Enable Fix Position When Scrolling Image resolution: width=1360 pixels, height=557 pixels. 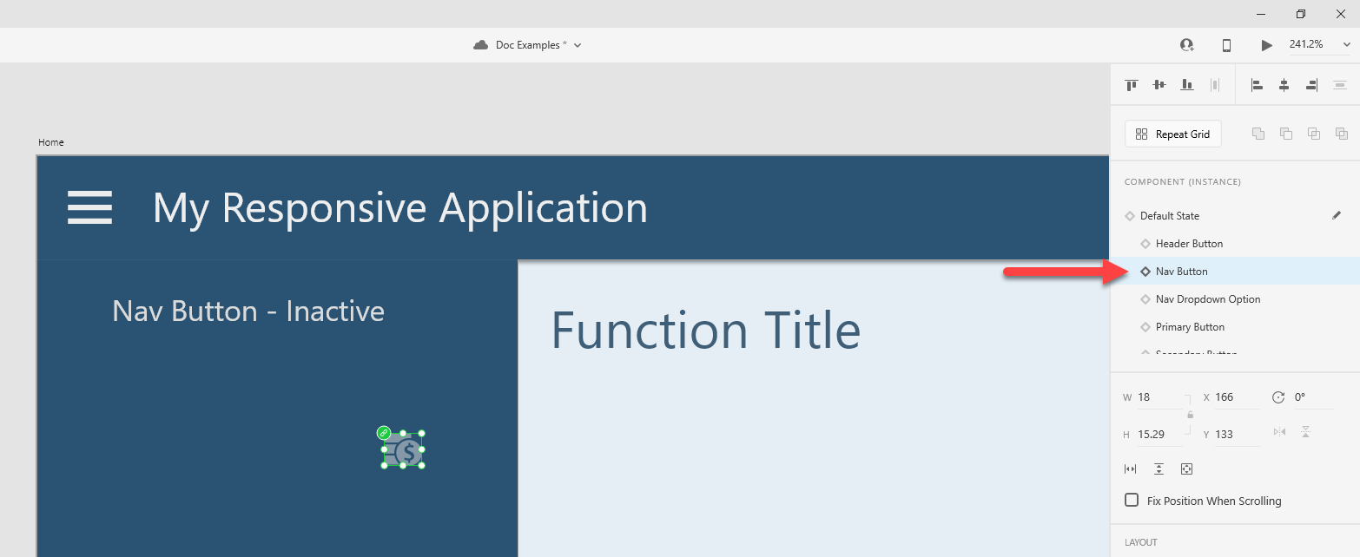[1132, 500]
